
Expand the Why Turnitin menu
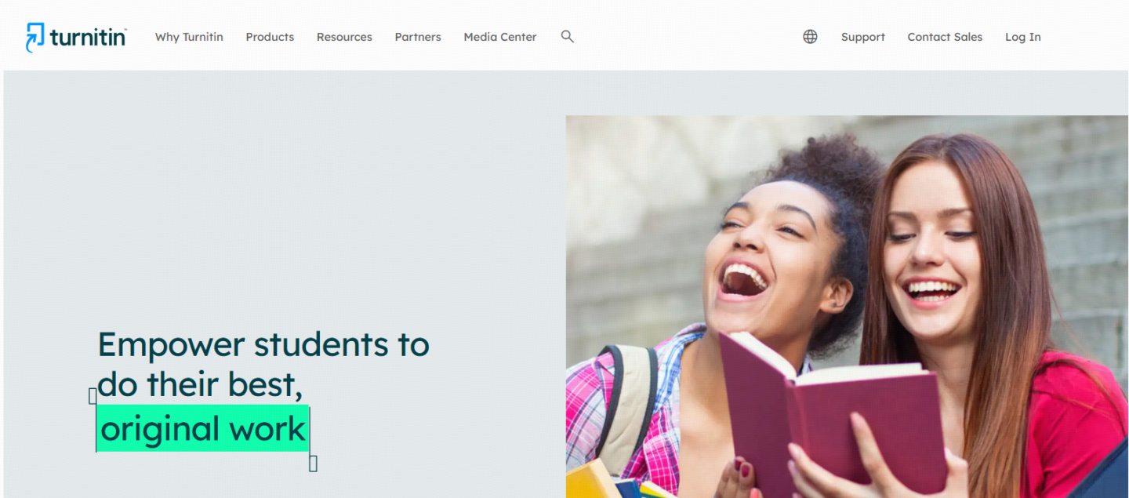[189, 37]
